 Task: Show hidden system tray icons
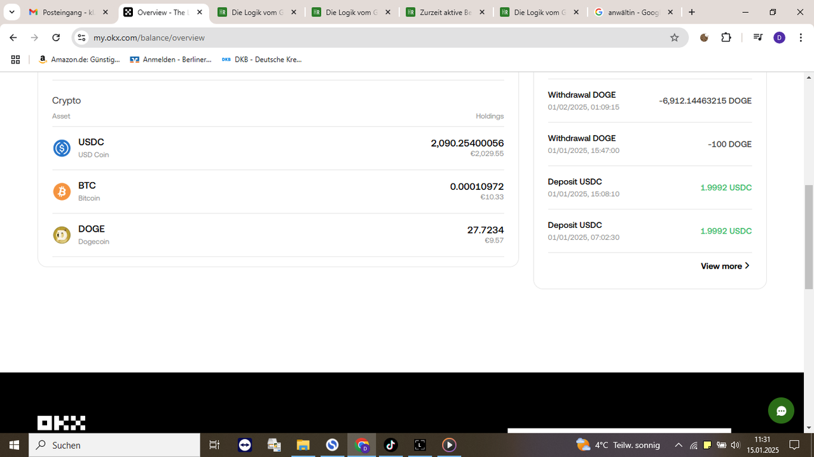point(679,445)
